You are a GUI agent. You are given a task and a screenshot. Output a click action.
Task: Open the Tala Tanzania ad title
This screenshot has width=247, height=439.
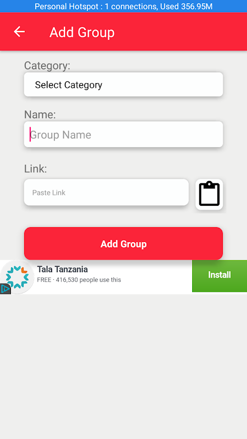point(63,269)
